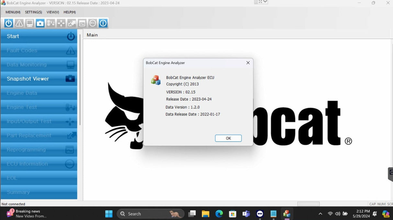
Task: Open Snapshot Viewer camera toolbar icon
Action: click(40, 23)
